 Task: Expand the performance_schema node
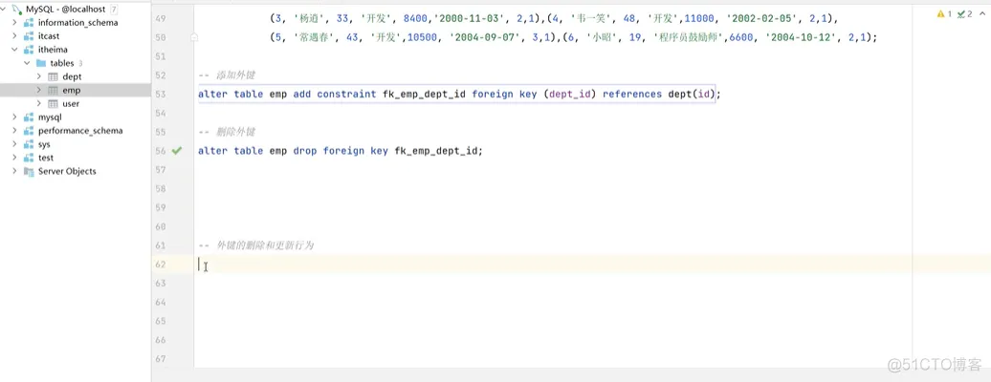[x=14, y=131]
